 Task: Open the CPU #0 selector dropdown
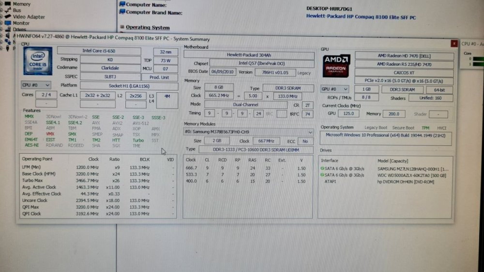tap(36, 85)
